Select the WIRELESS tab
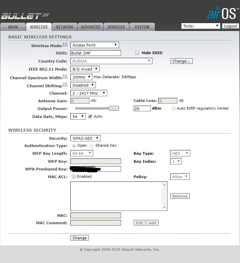Image resolution: width=240 pixels, height=263 pixels. point(39,27)
